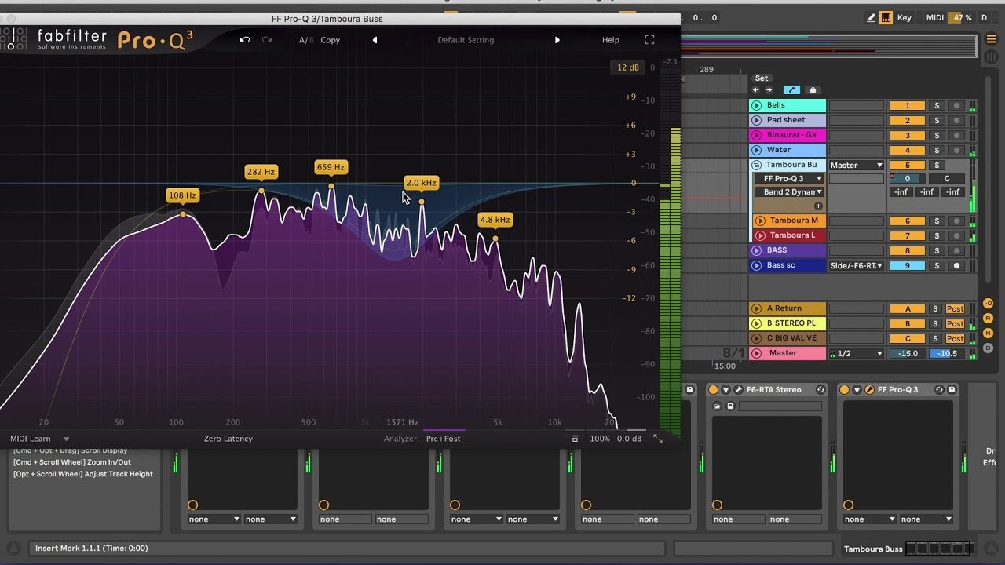
Task: Collapse the Tamboura Buss group track
Action: click(x=757, y=166)
